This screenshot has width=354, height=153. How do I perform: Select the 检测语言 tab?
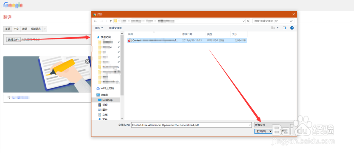pos(36,29)
